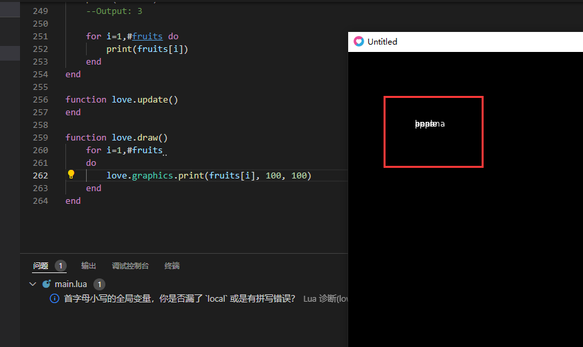Screen dimensions: 583x347
Task: Click the overlapping fruit text in the game window
Action: tap(430, 124)
